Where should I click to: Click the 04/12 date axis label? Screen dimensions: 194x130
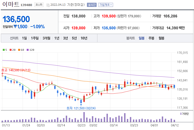pos(175,125)
